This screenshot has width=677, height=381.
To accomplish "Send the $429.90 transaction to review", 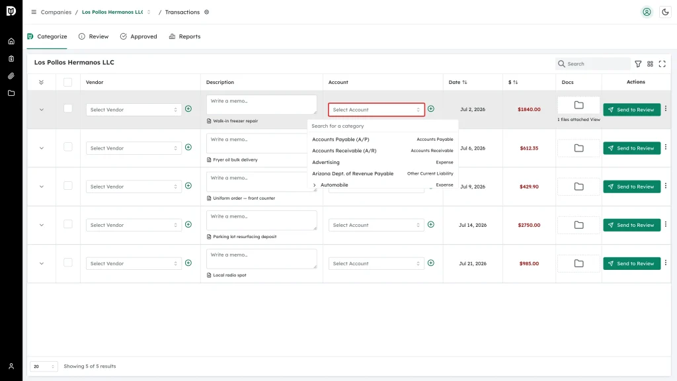I will pos(631,187).
